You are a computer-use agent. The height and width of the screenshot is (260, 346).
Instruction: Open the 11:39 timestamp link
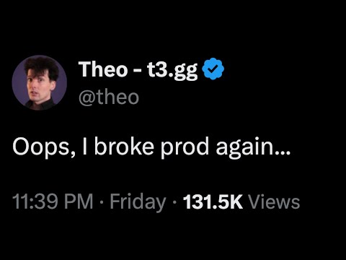(35, 201)
